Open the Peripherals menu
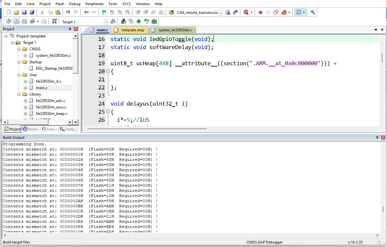The image size is (387, 247). (94, 4)
